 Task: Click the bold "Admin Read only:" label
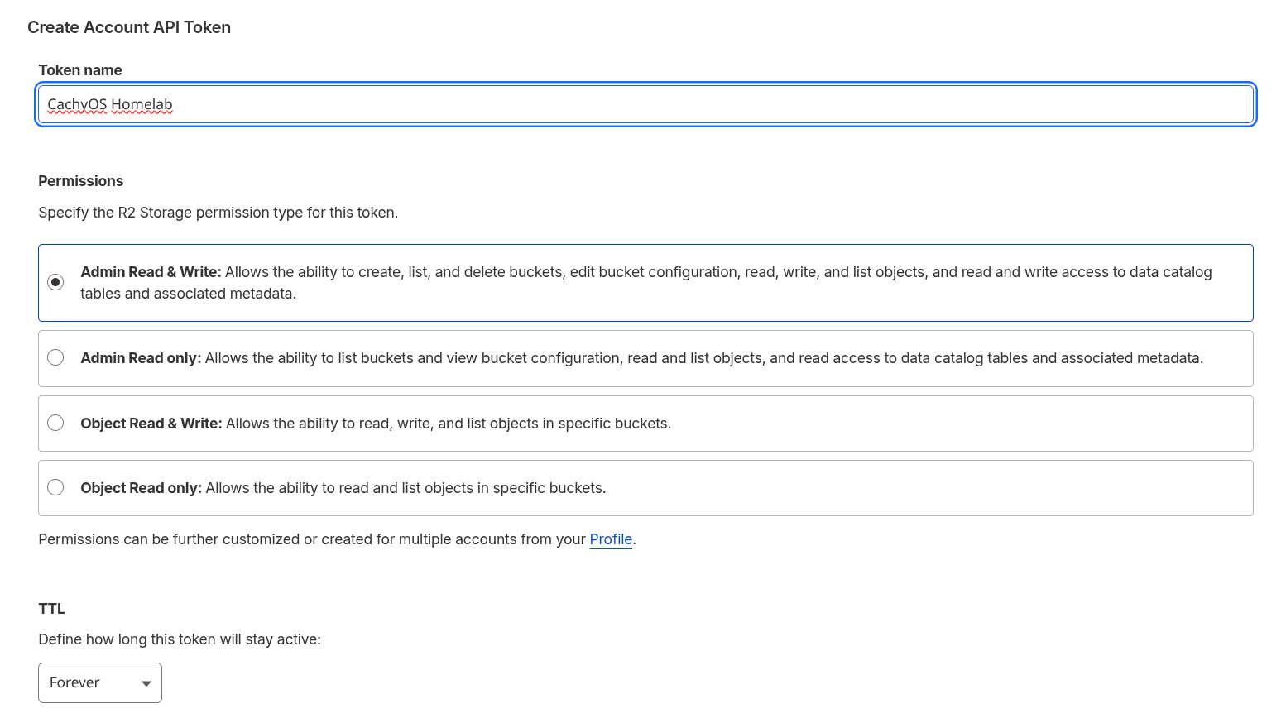pos(141,358)
